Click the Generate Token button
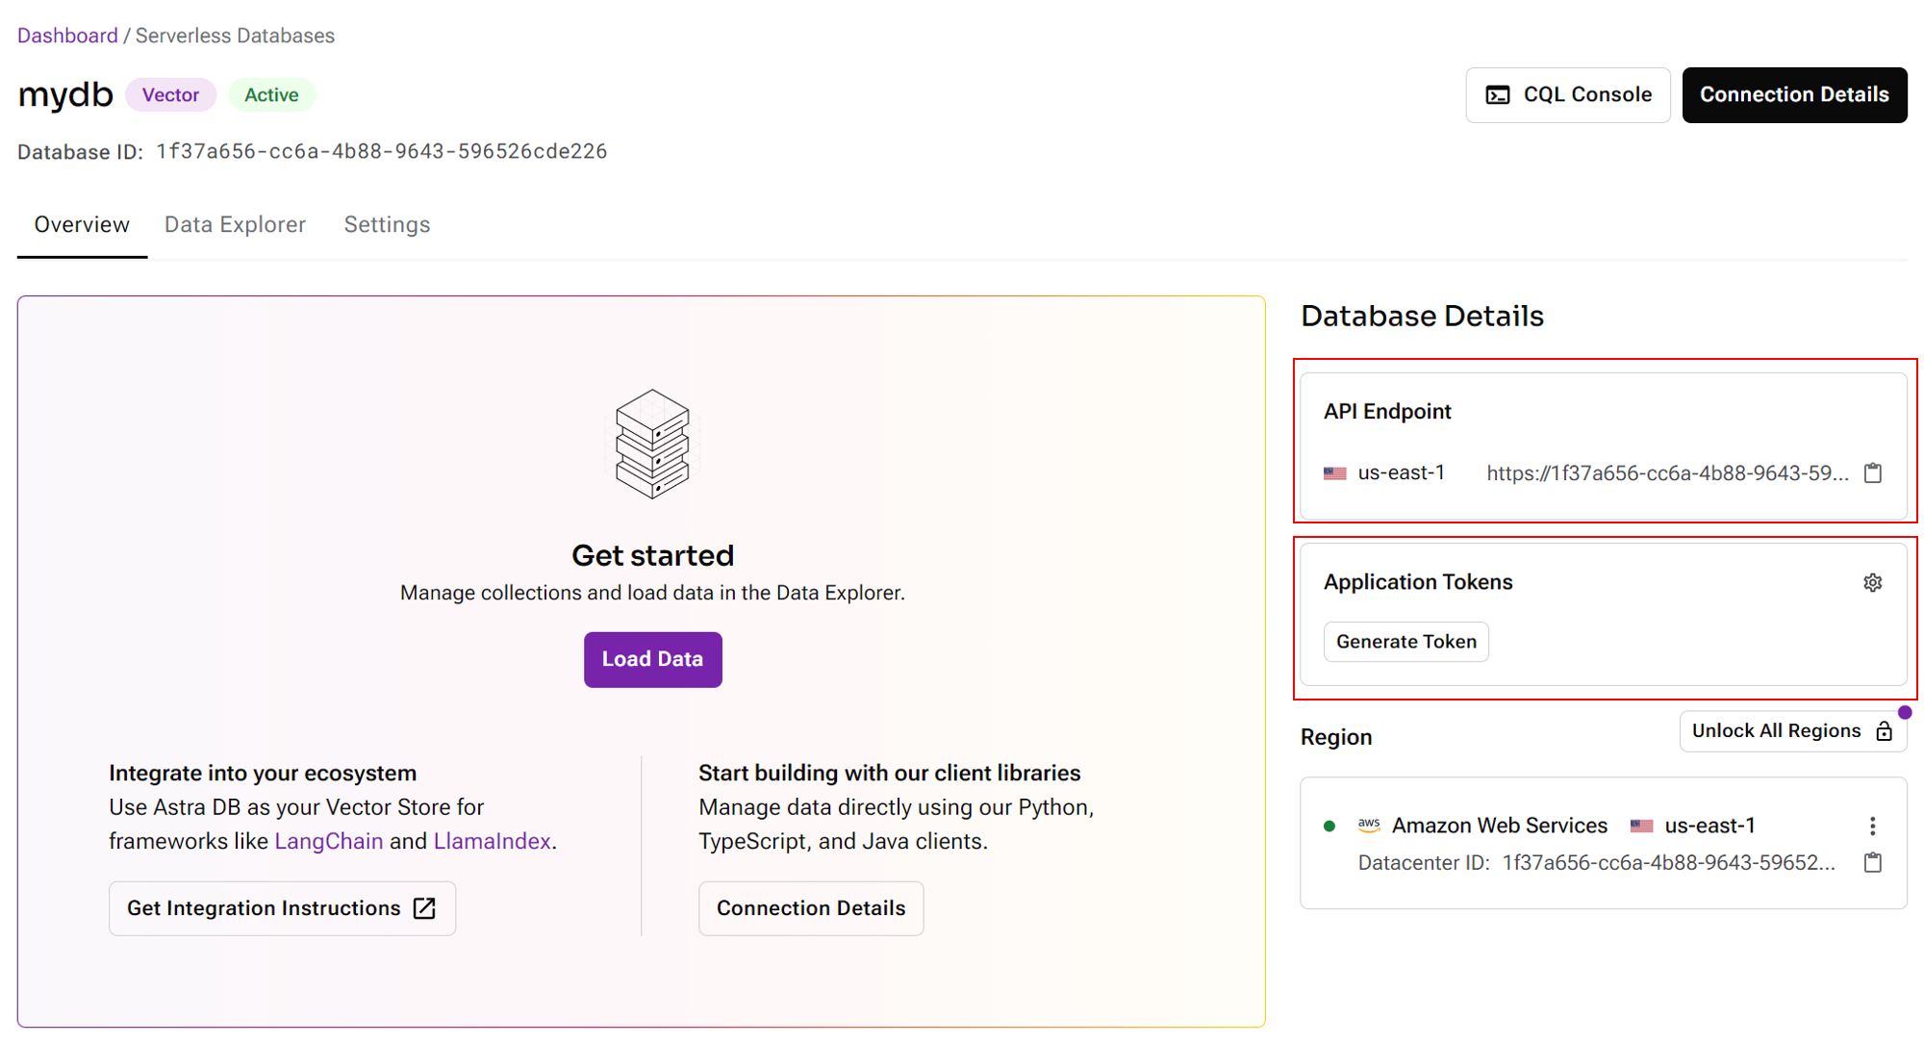Image resolution: width=1924 pixels, height=1044 pixels. (x=1405, y=642)
